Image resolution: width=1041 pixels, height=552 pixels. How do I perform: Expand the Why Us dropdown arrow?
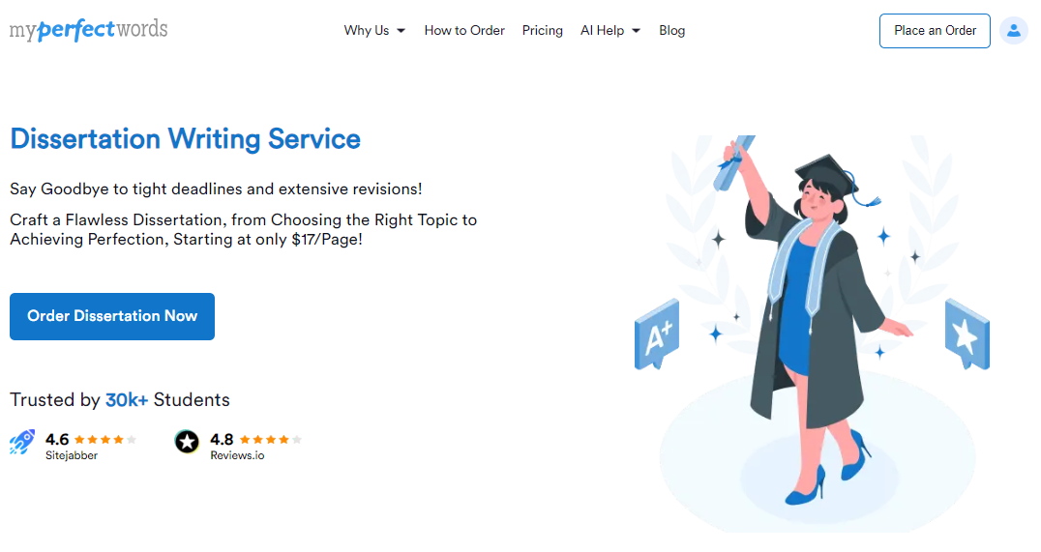tap(401, 31)
